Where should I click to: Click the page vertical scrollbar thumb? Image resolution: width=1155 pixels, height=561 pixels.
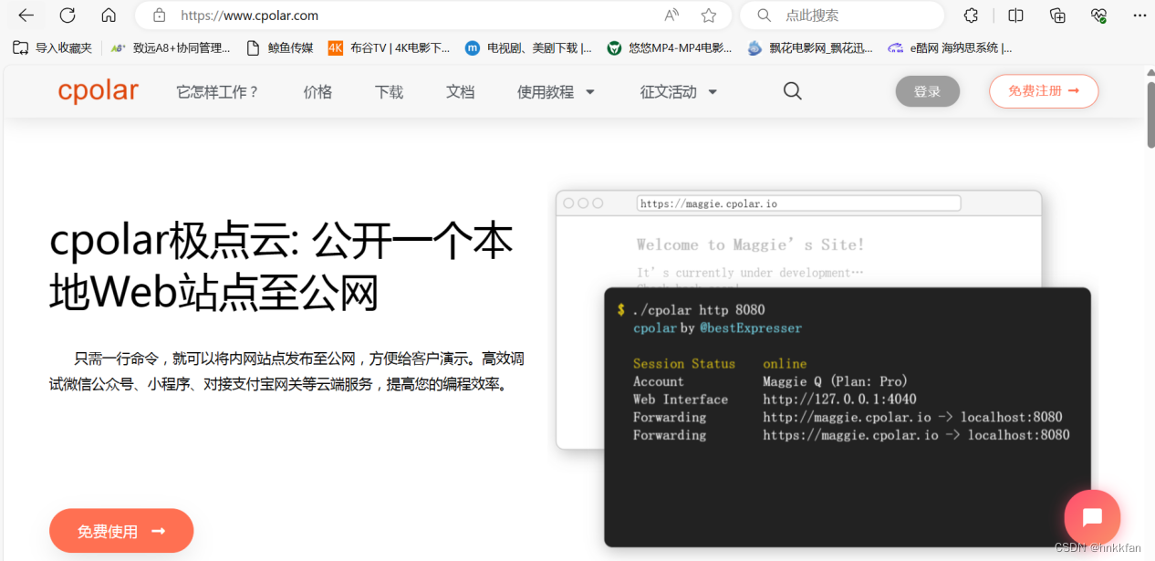coord(1150,113)
